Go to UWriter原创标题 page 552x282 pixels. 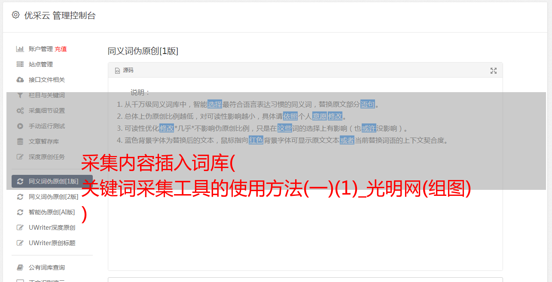[x=52, y=243]
